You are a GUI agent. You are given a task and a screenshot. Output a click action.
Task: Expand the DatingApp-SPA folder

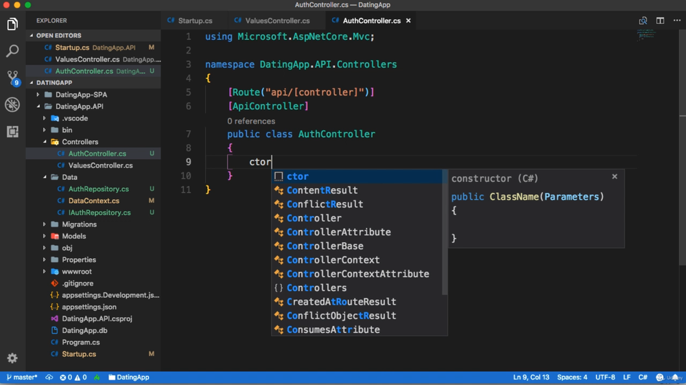pos(93,95)
